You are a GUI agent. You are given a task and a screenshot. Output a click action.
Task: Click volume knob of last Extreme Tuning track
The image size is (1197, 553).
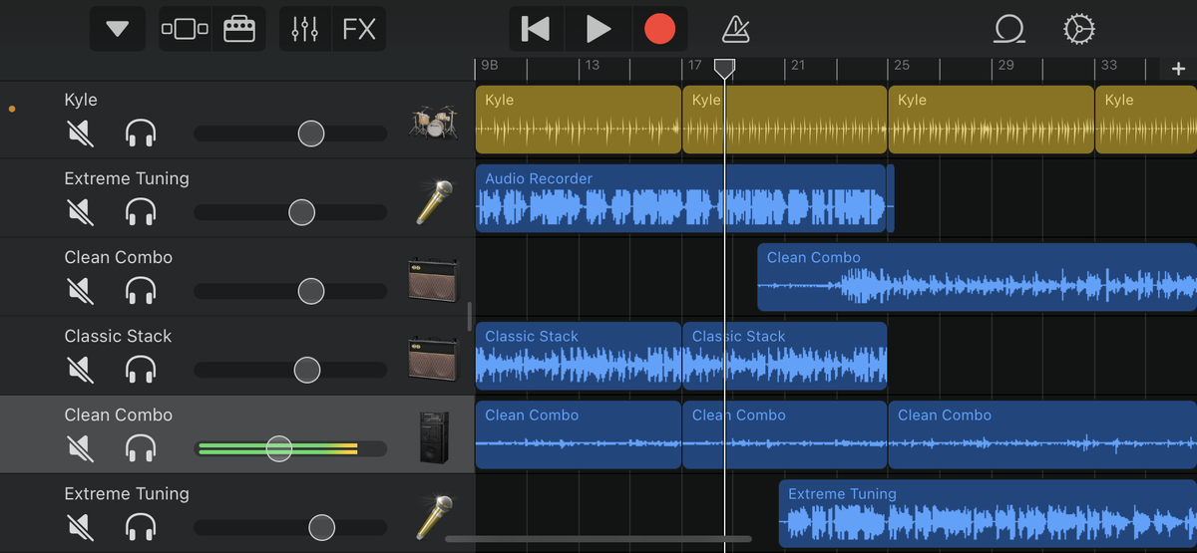[321, 527]
